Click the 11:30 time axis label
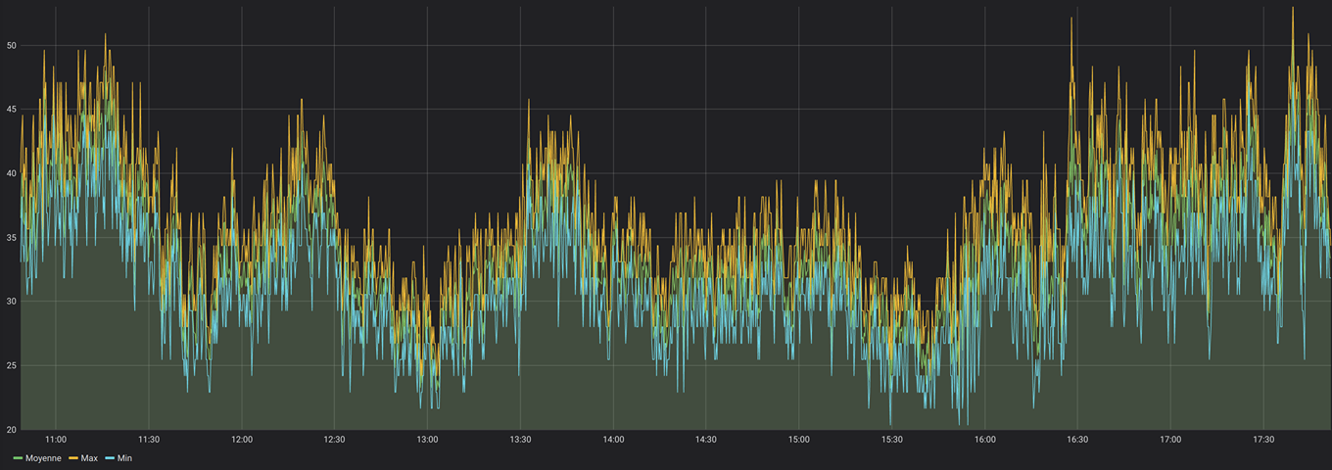 (149, 440)
